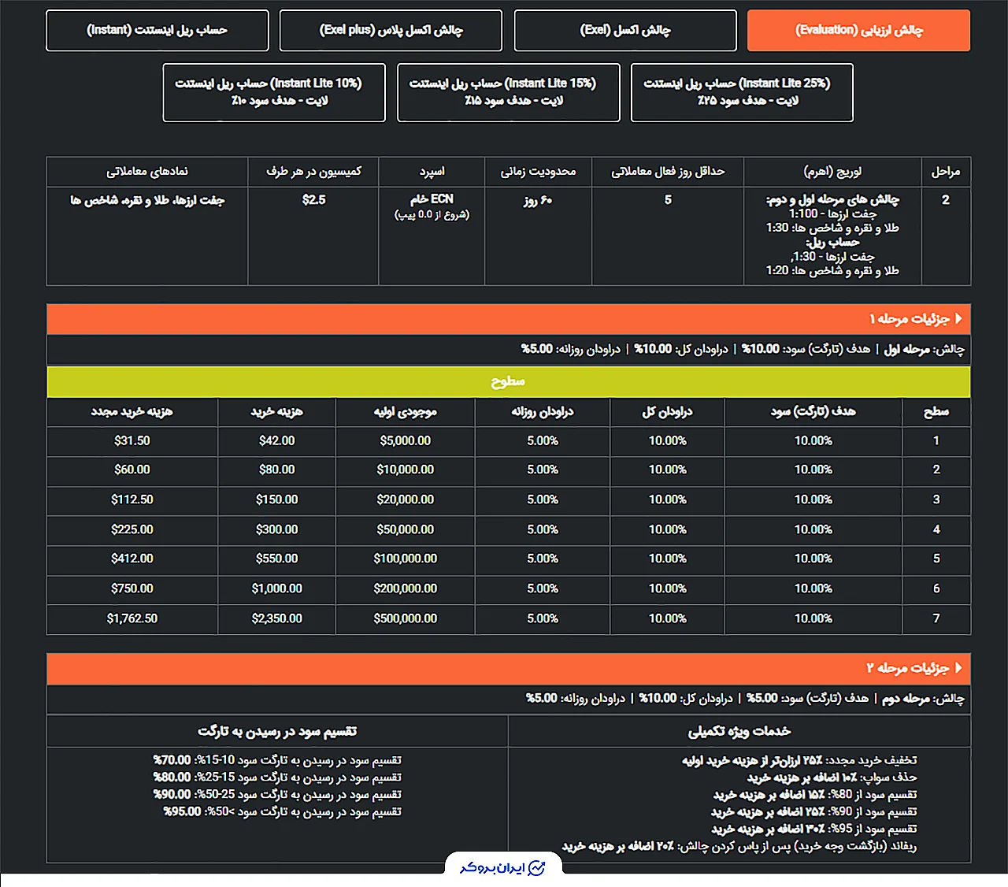Click the اسپرد column header
Image resolution: width=1008 pixels, height=887 pixels.
coord(432,172)
